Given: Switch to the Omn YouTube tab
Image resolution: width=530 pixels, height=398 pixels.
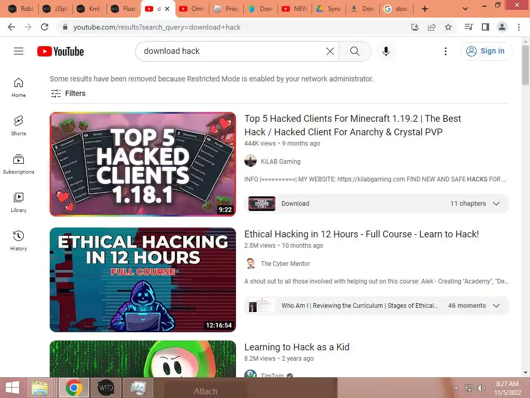Looking at the screenshot, I should (192, 9).
